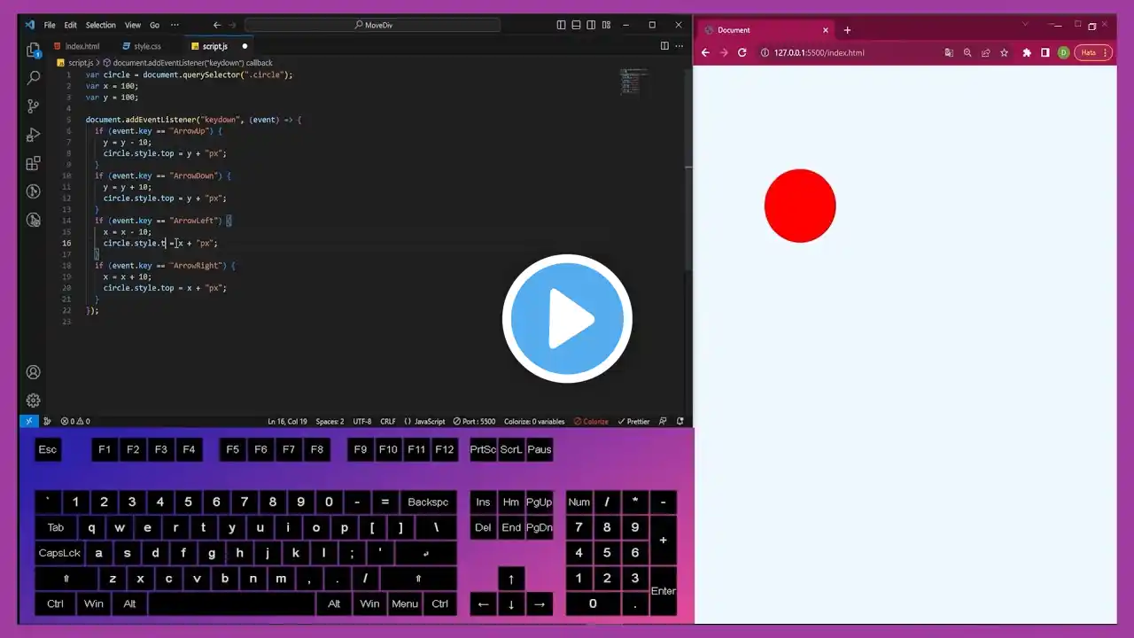This screenshot has width=1134, height=638.
Task: Click the Prettier formatter status button
Action: click(633, 422)
